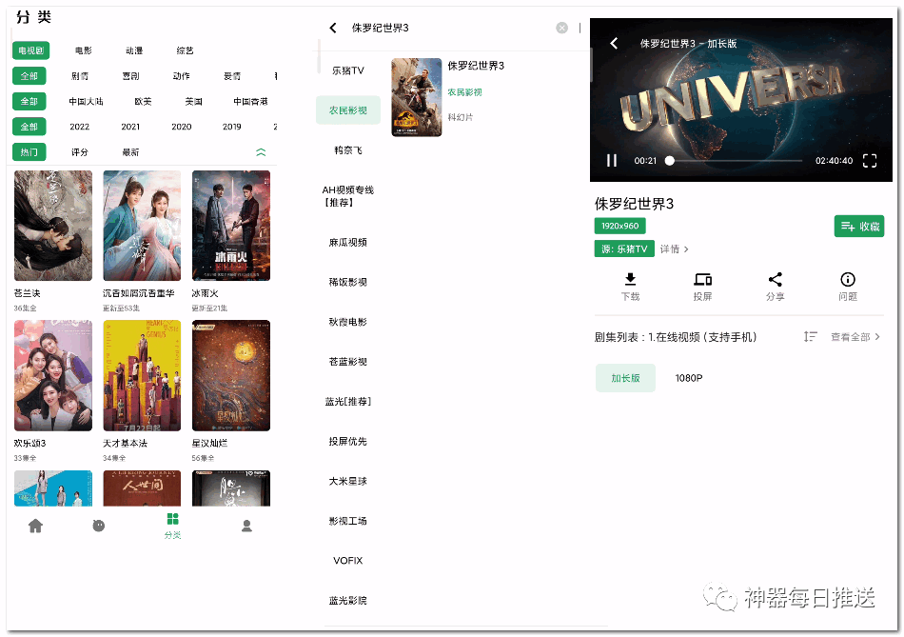
Task: Enter fullscreen video mode
Action: 870,160
